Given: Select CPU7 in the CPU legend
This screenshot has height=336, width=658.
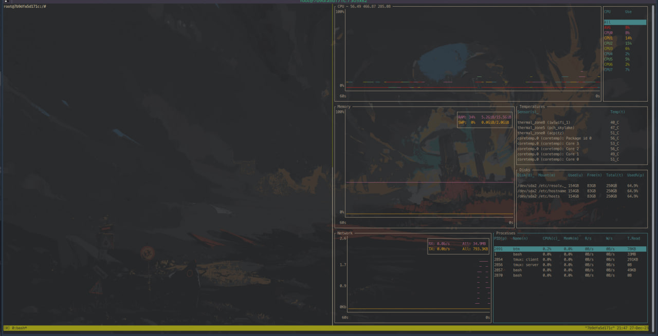Looking at the screenshot, I should coord(625,70).
